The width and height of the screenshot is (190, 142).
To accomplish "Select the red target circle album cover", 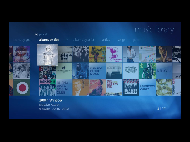I will point(22,88).
